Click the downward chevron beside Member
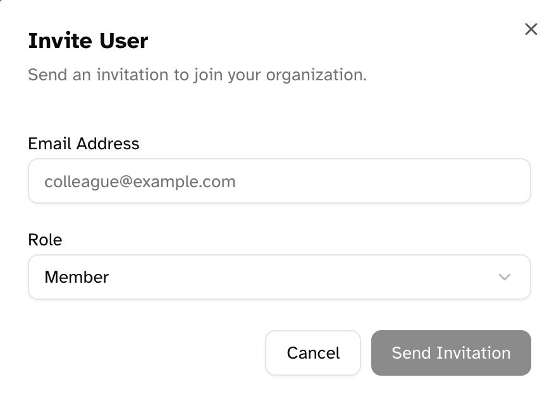 pyautogui.click(x=504, y=277)
